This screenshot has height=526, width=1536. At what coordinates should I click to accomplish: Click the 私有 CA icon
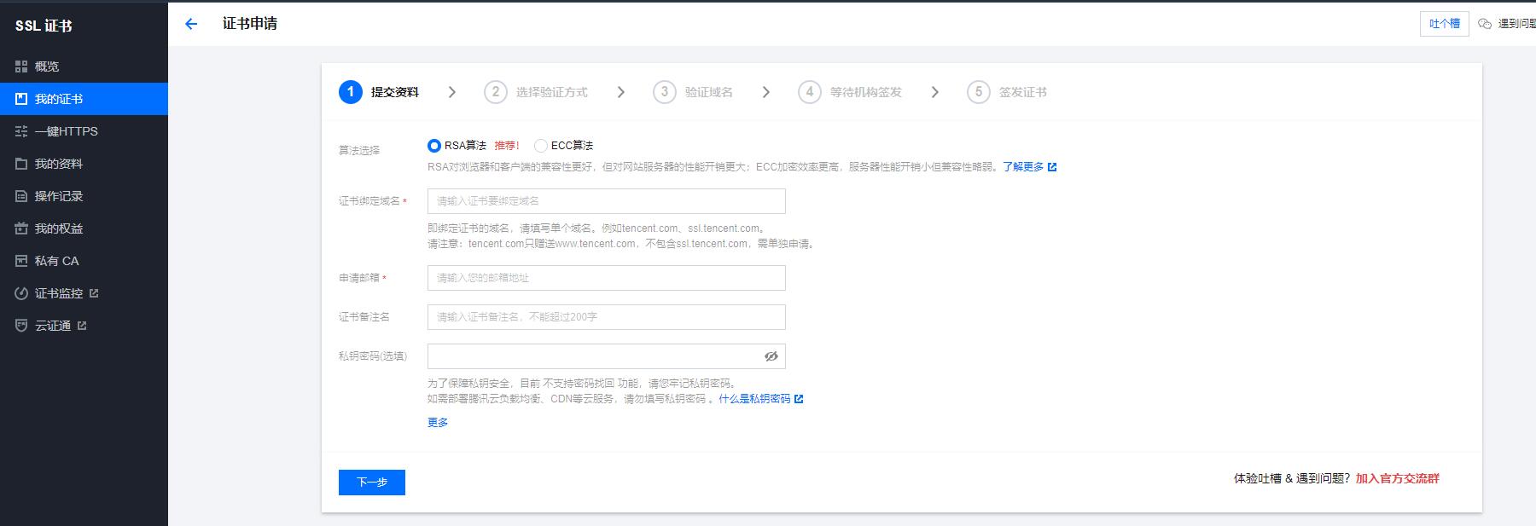[x=21, y=261]
